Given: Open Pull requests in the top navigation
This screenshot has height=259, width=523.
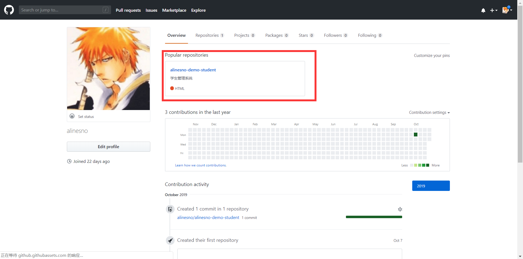Looking at the screenshot, I should point(128,10).
